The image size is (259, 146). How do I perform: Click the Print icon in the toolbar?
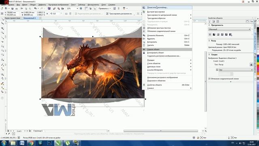(16, 9)
